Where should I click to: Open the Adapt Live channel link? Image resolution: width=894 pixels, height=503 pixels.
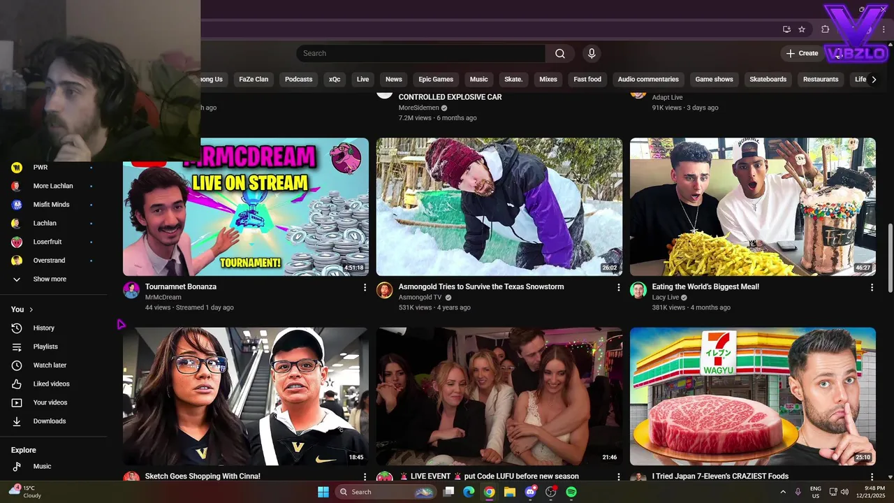tap(667, 98)
